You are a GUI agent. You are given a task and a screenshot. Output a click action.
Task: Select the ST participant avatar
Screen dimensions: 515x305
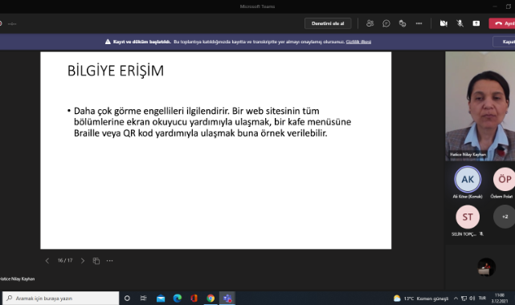468,217
